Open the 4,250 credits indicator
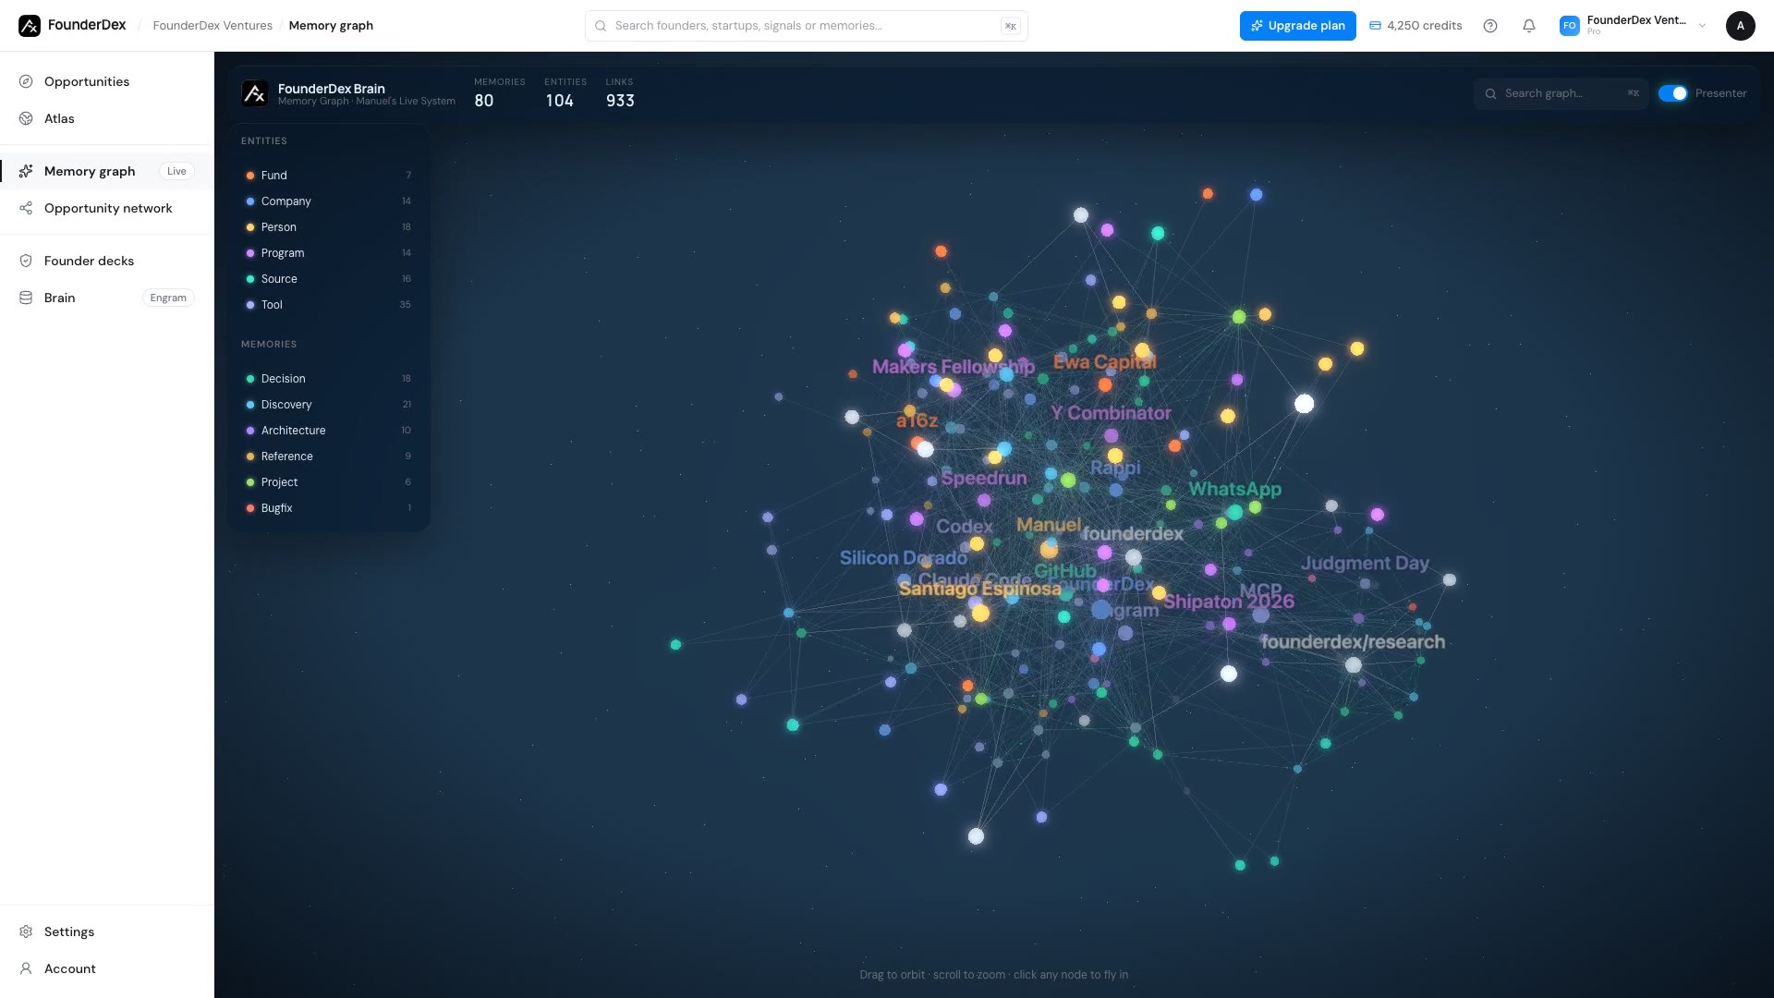 pos(1416,26)
